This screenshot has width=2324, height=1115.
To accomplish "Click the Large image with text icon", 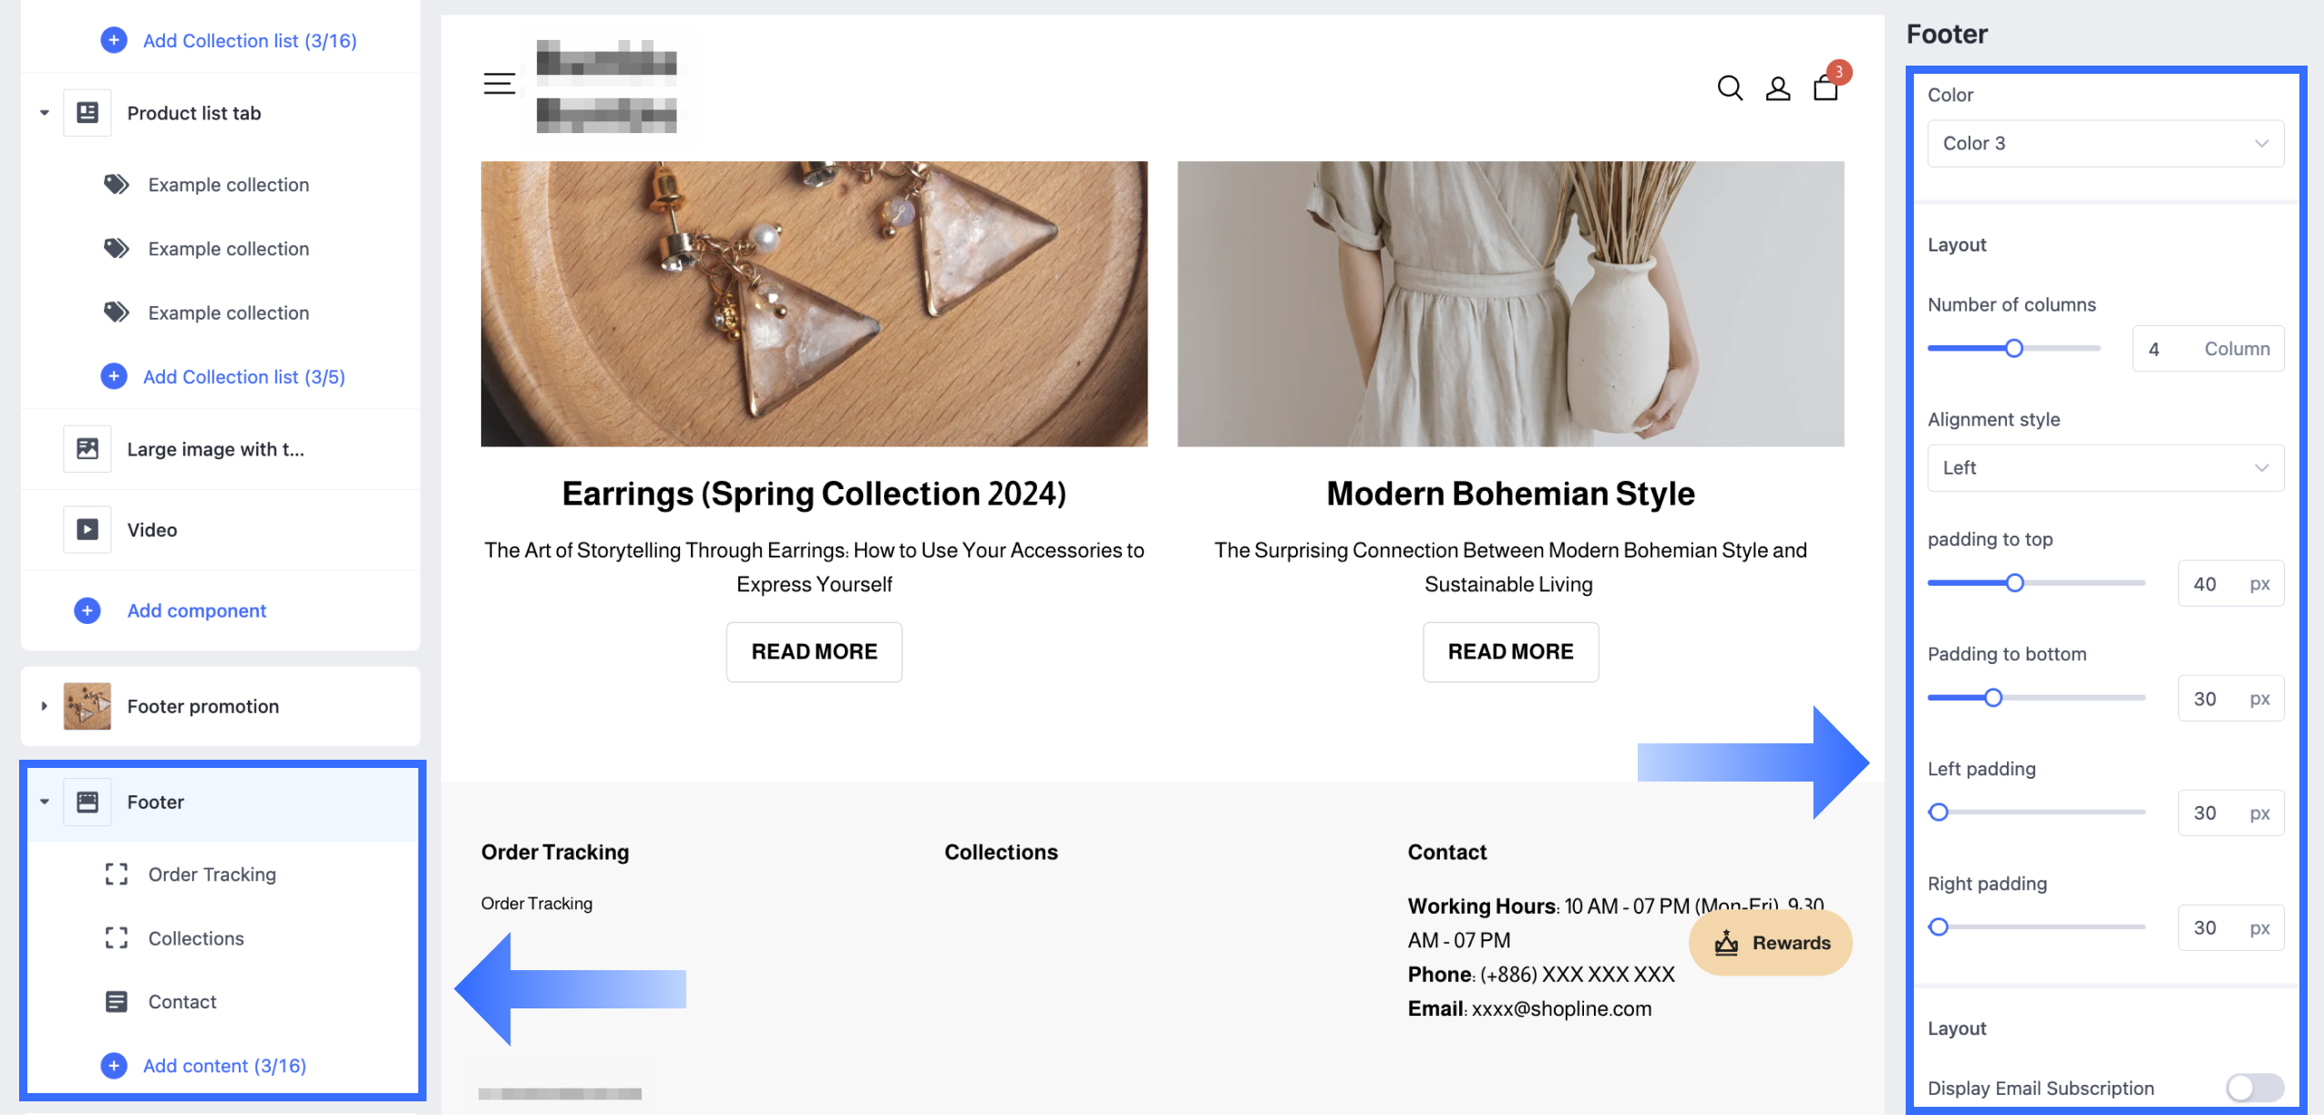I will [87, 449].
